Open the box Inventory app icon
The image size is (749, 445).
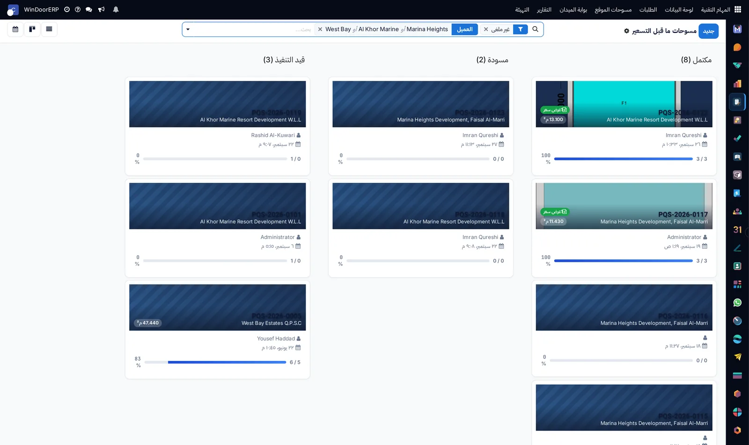pos(737,175)
